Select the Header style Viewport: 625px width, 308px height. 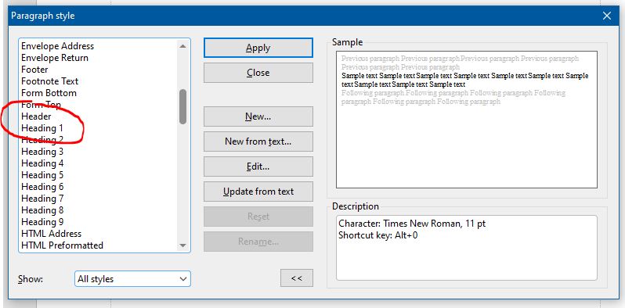point(36,116)
